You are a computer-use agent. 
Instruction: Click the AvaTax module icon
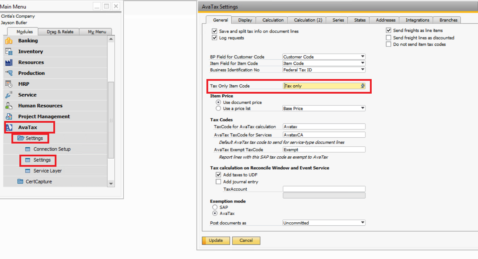point(9,128)
